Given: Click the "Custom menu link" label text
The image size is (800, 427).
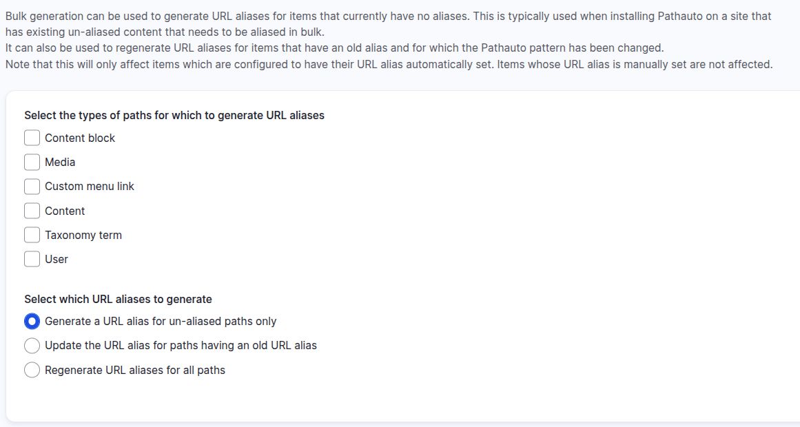Looking at the screenshot, I should click(90, 187).
